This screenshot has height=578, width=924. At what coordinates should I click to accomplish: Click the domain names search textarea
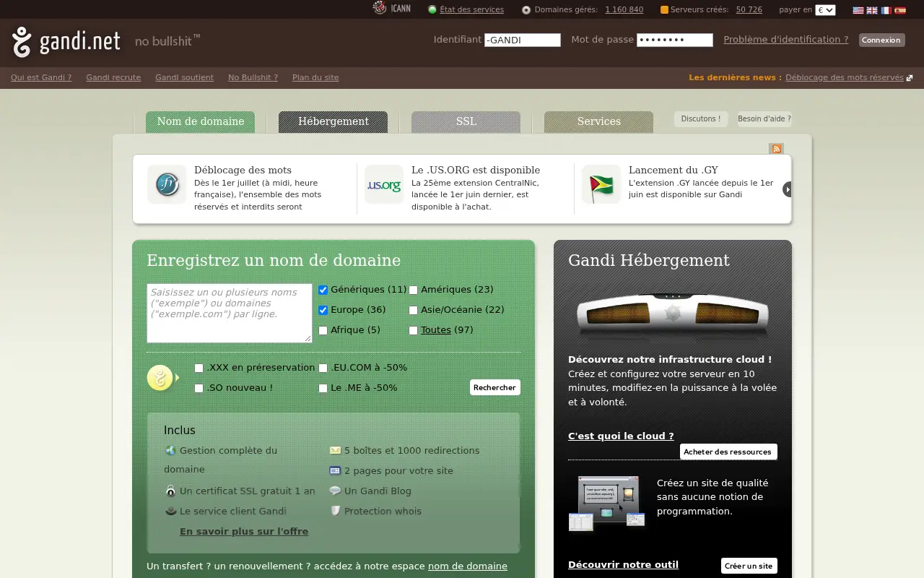coord(230,313)
